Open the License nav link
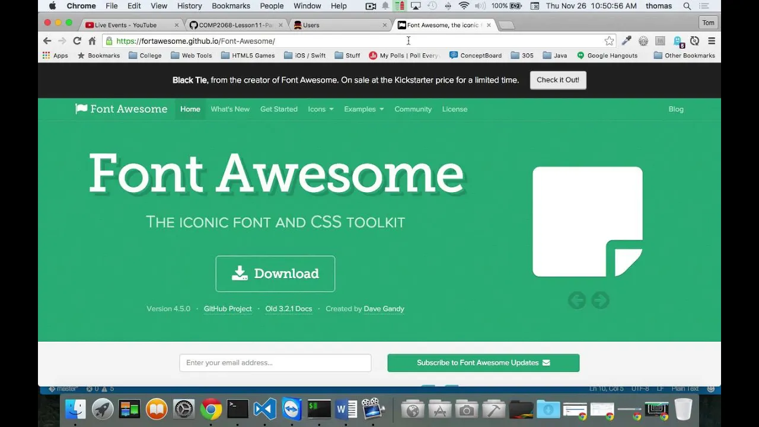759x427 pixels. pyautogui.click(x=455, y=109)
